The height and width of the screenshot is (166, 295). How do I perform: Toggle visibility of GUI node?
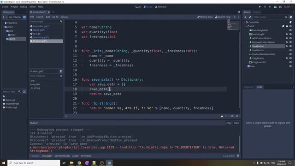click(290, 26)
